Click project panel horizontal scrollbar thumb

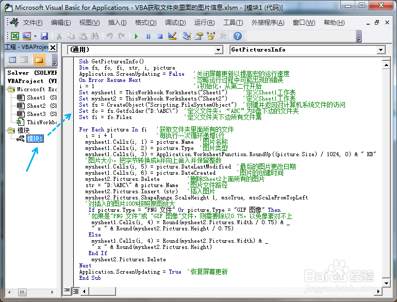tap(22, 292)
